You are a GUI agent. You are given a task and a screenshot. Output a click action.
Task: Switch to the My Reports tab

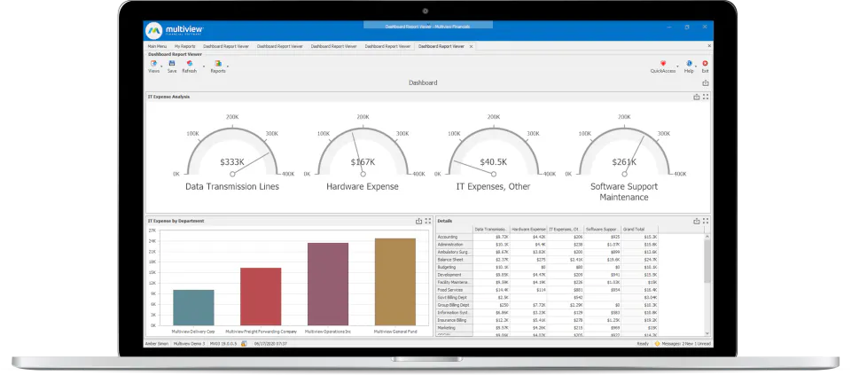tap(184, 47)
